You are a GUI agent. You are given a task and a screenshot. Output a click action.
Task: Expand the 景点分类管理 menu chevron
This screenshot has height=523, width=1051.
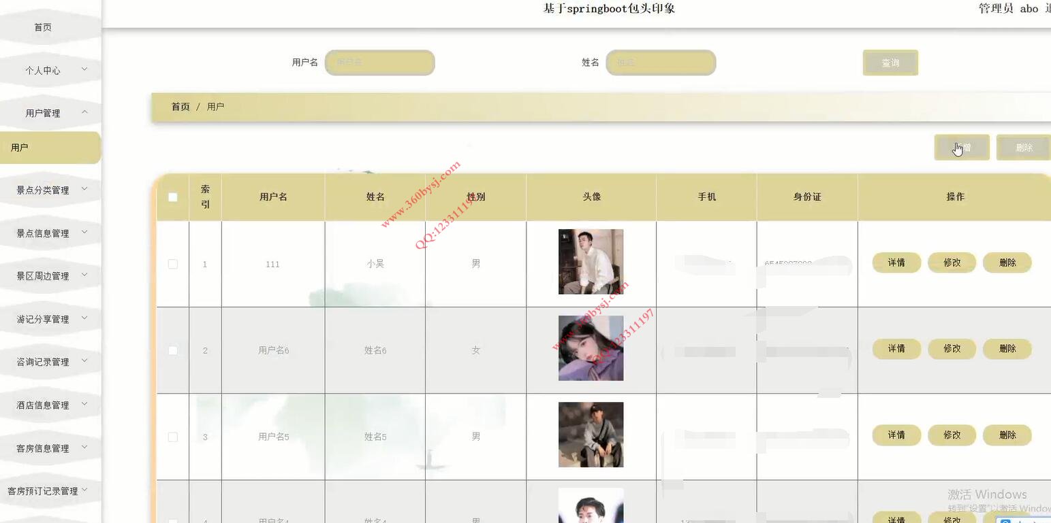coord(84,188)
